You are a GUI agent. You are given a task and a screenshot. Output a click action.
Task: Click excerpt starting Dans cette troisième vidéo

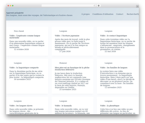click(118, 44)
